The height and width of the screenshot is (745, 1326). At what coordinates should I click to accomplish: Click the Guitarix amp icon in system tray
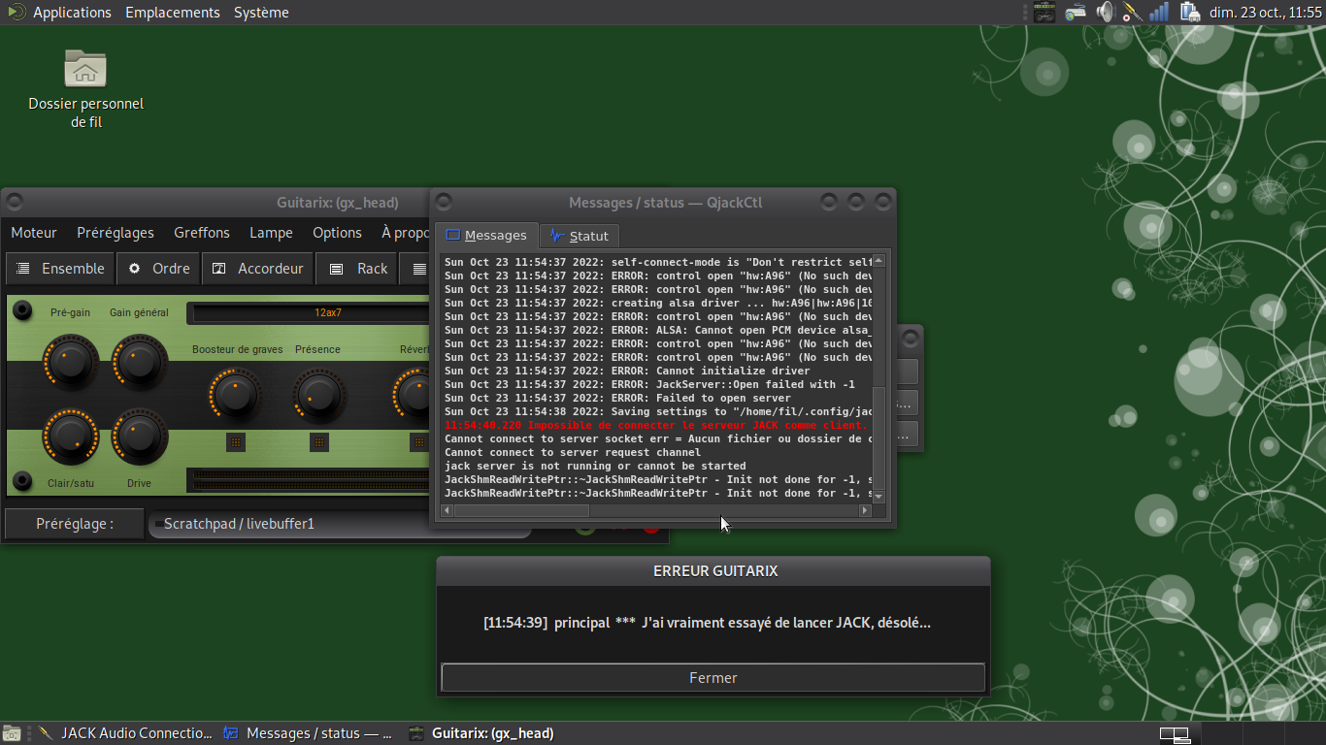(1044, 13)
